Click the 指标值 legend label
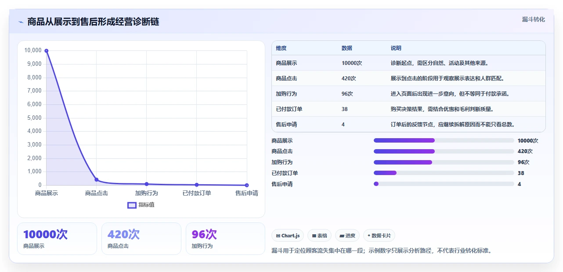Screen dimensions: 563x272 click(x=146, y=205)
